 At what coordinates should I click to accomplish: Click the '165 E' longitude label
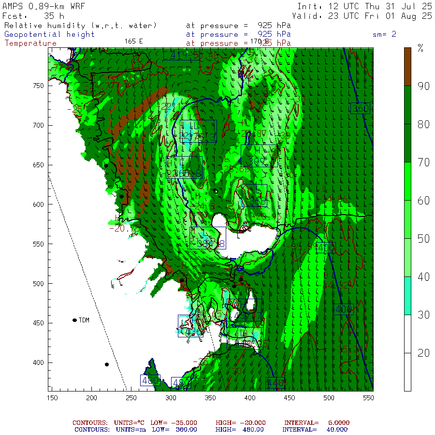[134, 42]
